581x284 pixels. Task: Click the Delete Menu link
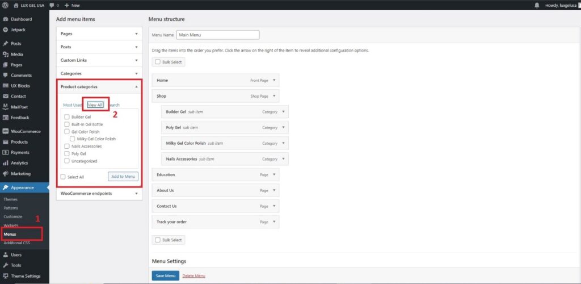click(x=193, y=276)
